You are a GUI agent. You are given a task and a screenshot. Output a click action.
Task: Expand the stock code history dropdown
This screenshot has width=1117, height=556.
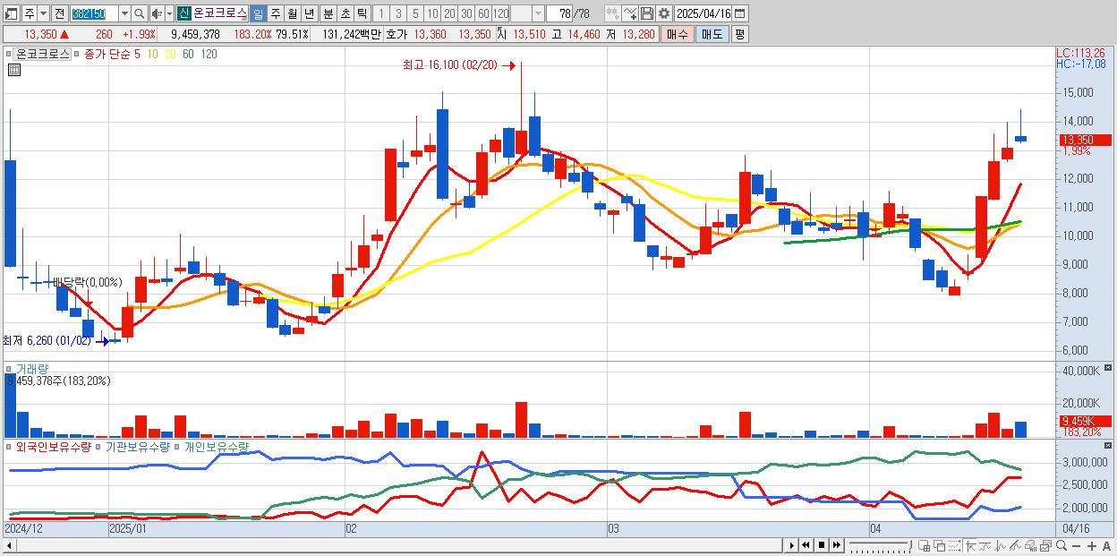[124, 13]
